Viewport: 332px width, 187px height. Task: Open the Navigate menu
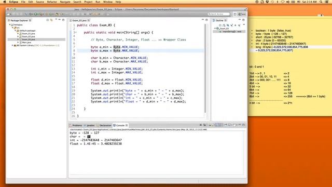click(65, 2)
